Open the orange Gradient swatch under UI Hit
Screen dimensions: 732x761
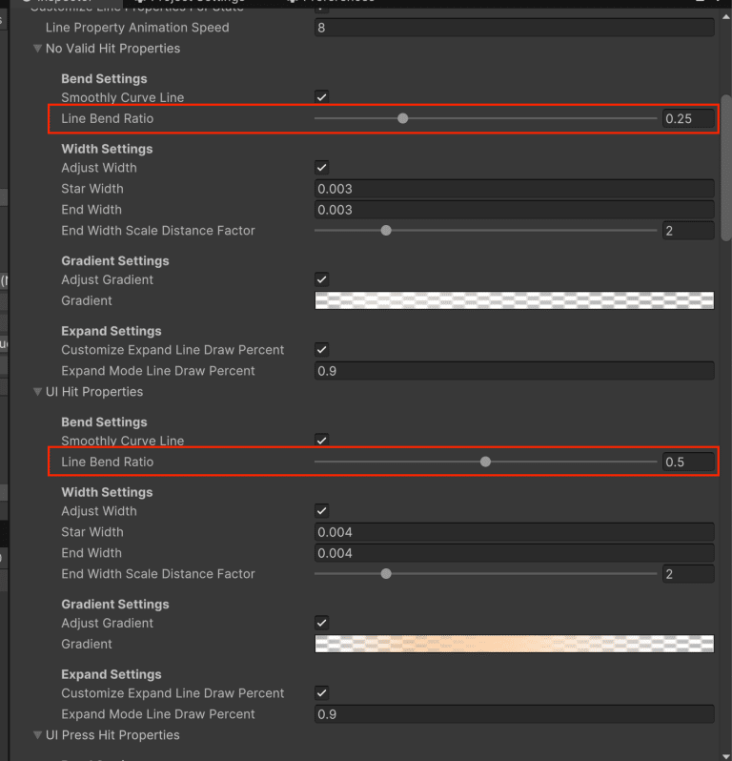coord(514,645)
